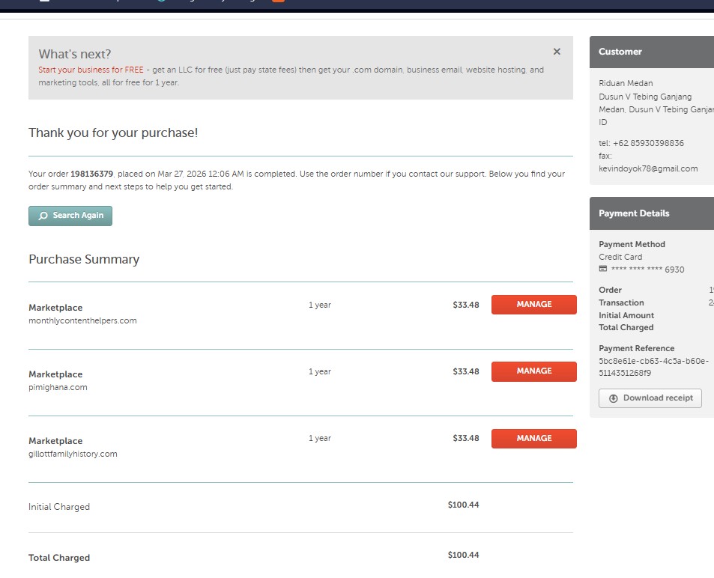Image resolution: width=714 pixels, height=578 pixels.
Task: Click Manage for pimighana.com
Action: (x=533, y=371)
